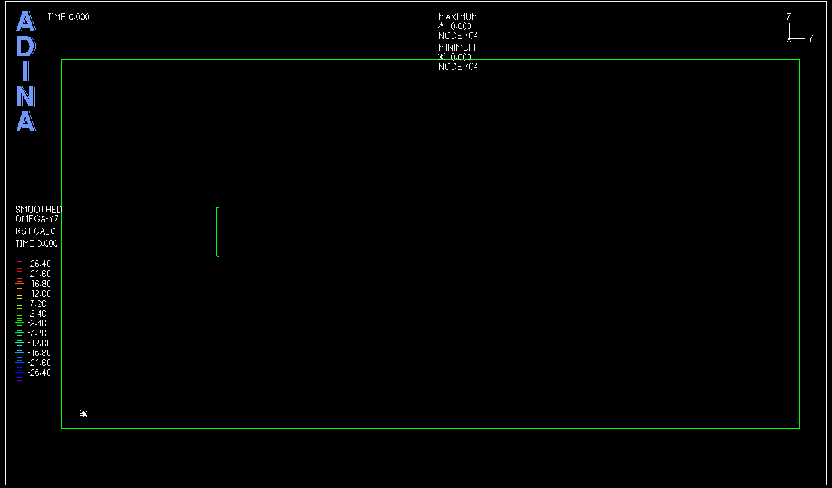The width and height of the screenshot is (832, 488).
Task: Select TIME 0.000 inside the band legend
Action: click(36, 244)
